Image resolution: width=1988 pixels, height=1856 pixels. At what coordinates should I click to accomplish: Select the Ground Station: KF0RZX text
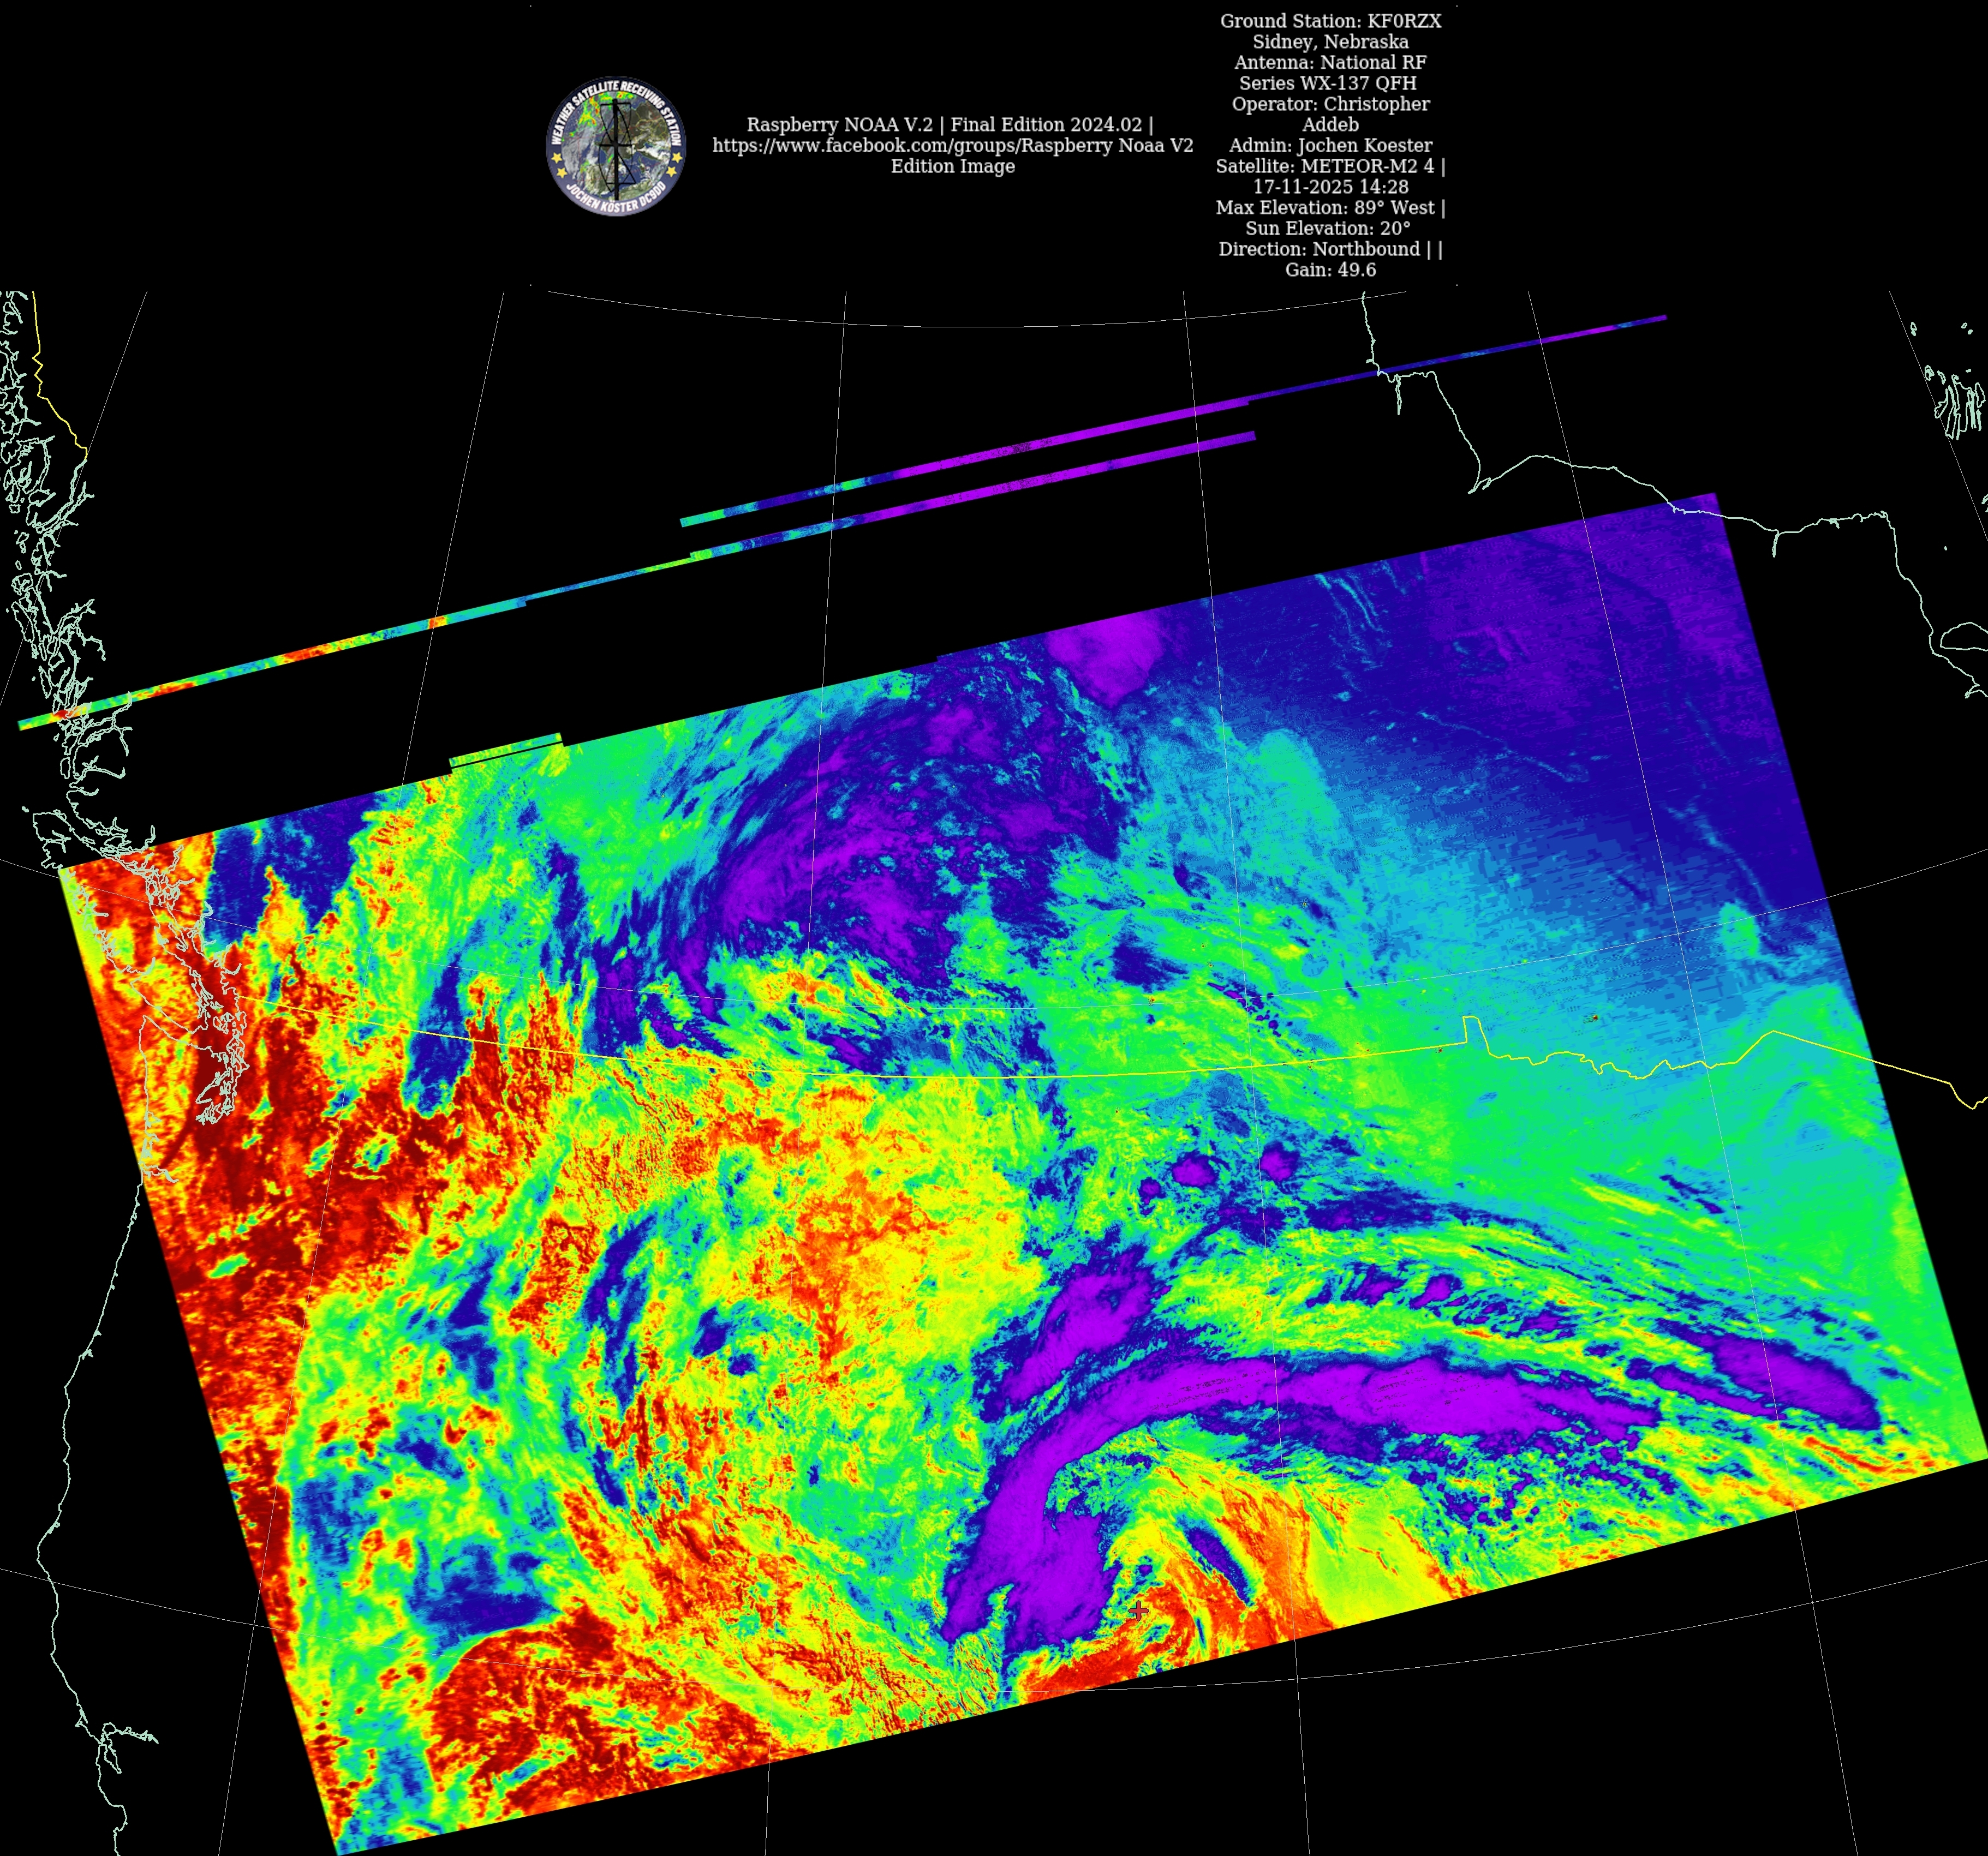click(1330, 21)
